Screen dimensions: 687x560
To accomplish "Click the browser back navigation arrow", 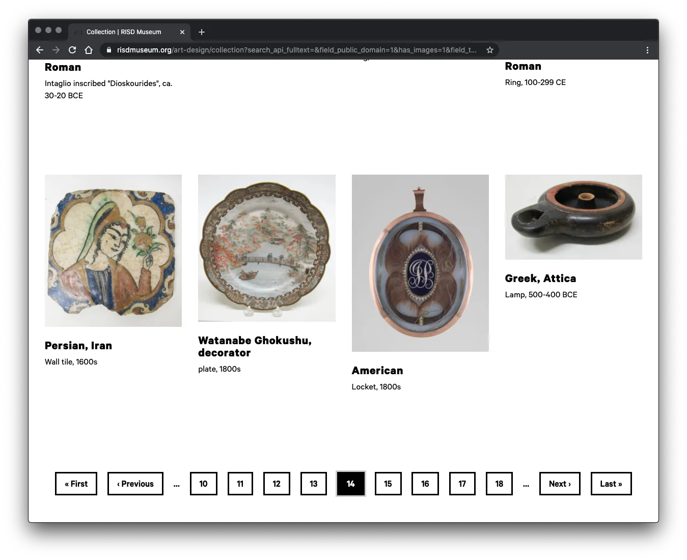I will point(39,50).
